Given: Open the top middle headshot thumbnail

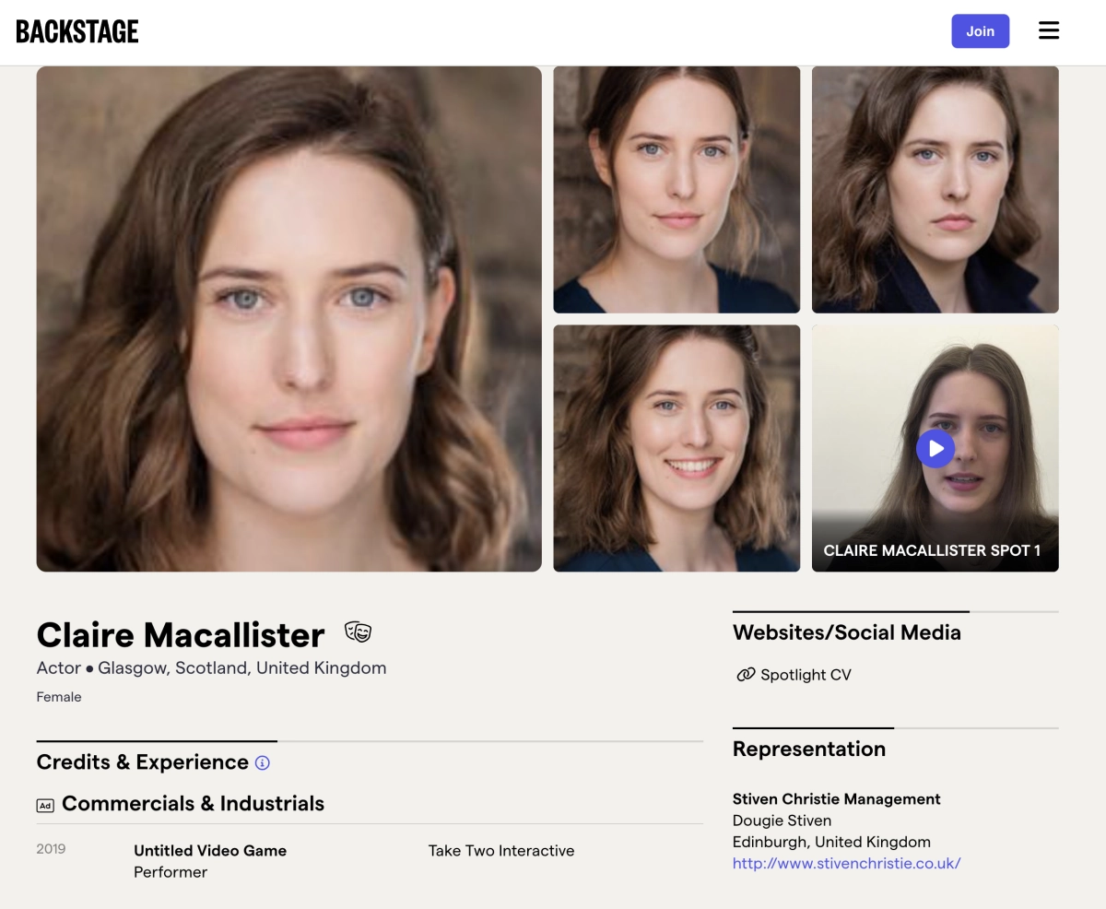Looking at the screenshot, I should click(677, 190).
